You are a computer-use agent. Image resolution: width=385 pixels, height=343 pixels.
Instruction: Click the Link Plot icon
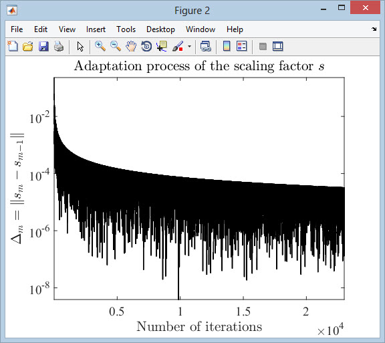[205, 46]
